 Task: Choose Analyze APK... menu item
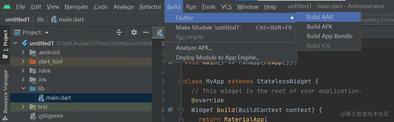click(x=230, y=48)
